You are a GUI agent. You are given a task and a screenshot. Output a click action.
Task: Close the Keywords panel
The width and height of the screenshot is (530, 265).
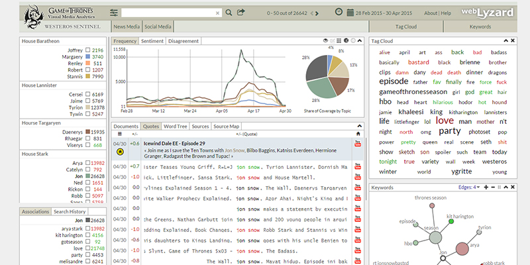512,187
